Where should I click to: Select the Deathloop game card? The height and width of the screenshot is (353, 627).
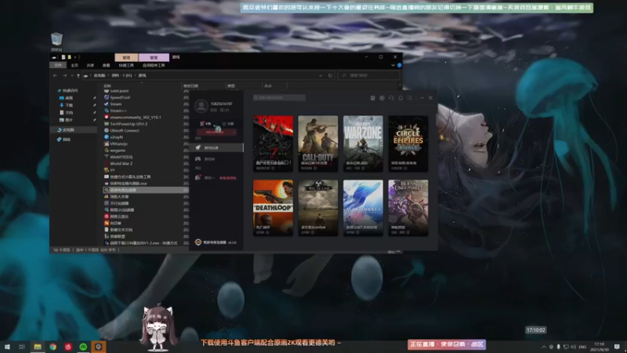(273, 208)
